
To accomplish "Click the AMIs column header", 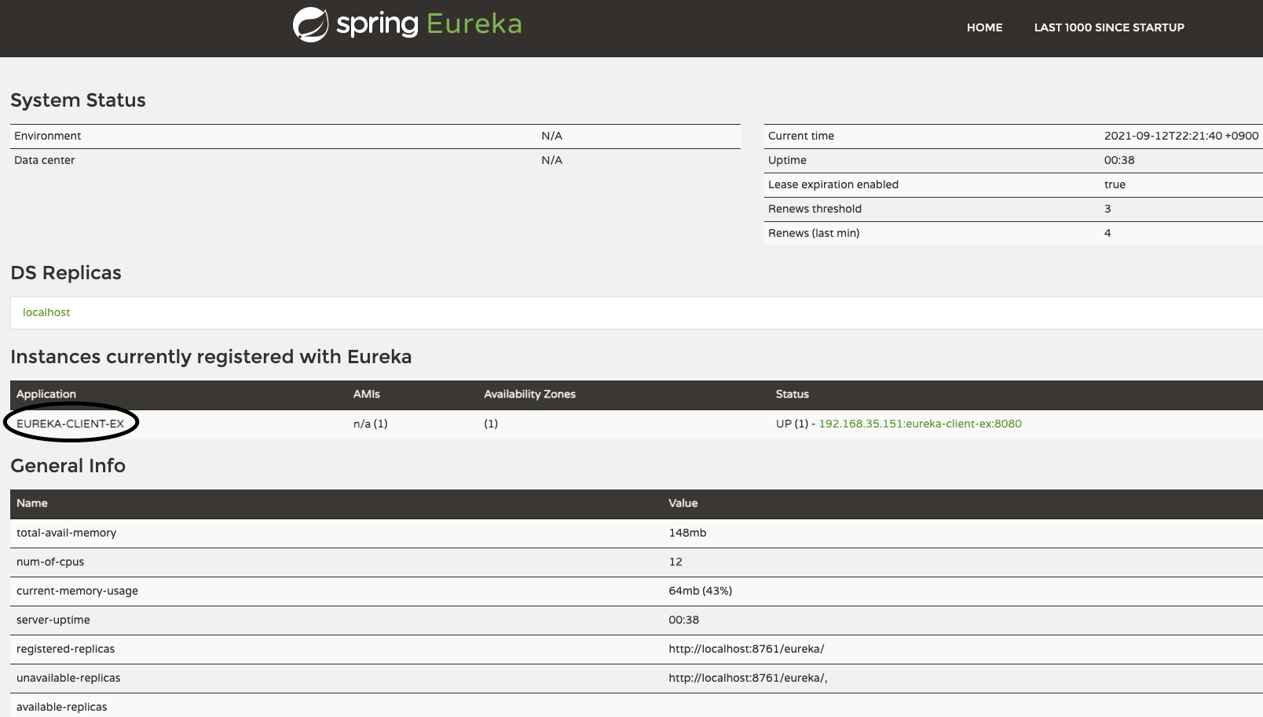I will coord(366,395).
